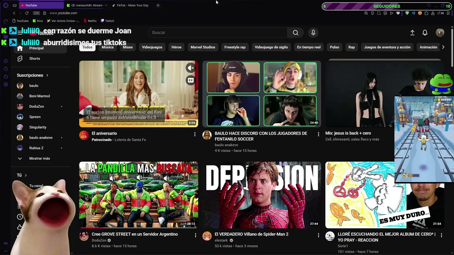The image size is (454, 255).
Task: Unmute the El aniversario ad preview
Action: [191, 68]
